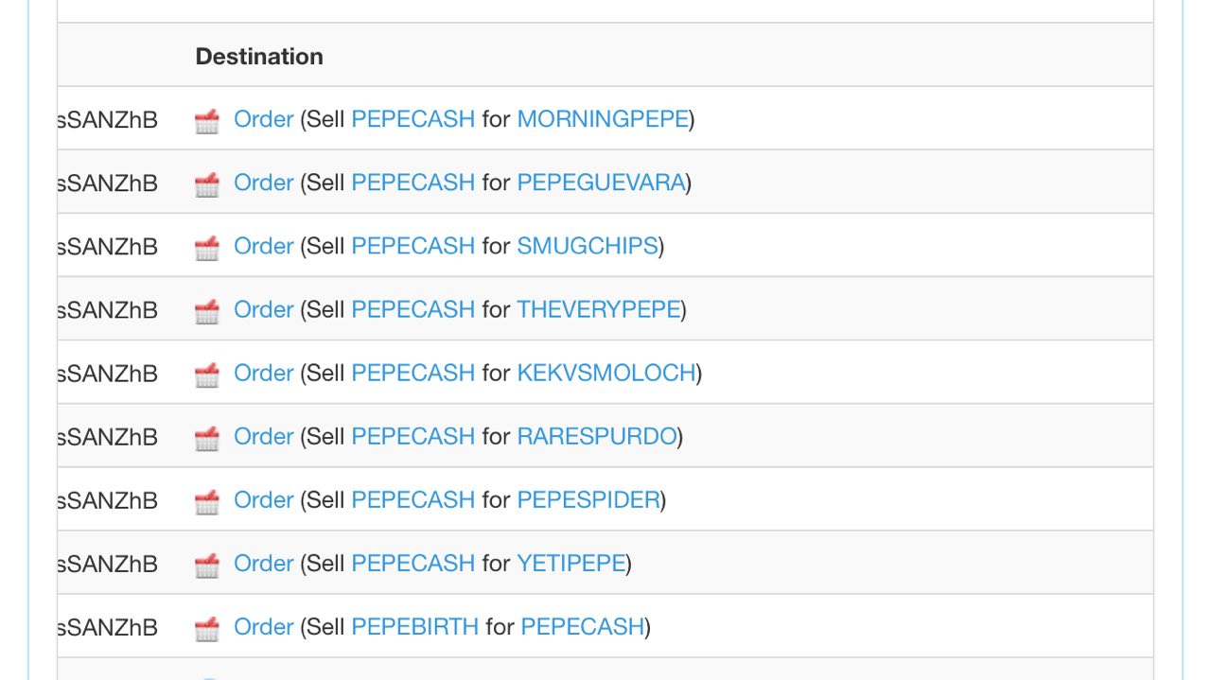Image resolution: width=1211 pixels, height=680 pixels.
Task: Click the order icon in the PEPEBIRTH row
Action: (207, 627)
